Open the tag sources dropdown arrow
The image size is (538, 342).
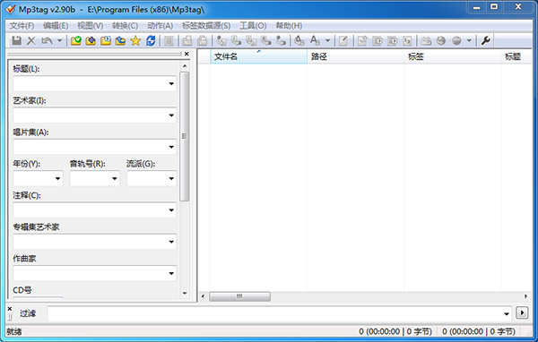pyautogui.click(x=469, y=41)
